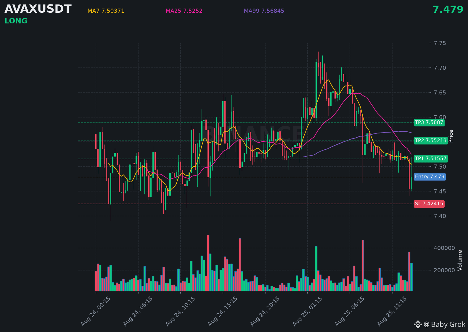Click the 7.40 price axis tick

(440, 216)
